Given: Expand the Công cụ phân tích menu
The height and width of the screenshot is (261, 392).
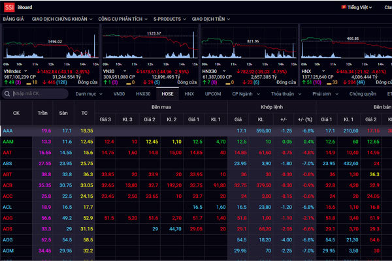Looking at the screenshot, I should coord(123,20).
